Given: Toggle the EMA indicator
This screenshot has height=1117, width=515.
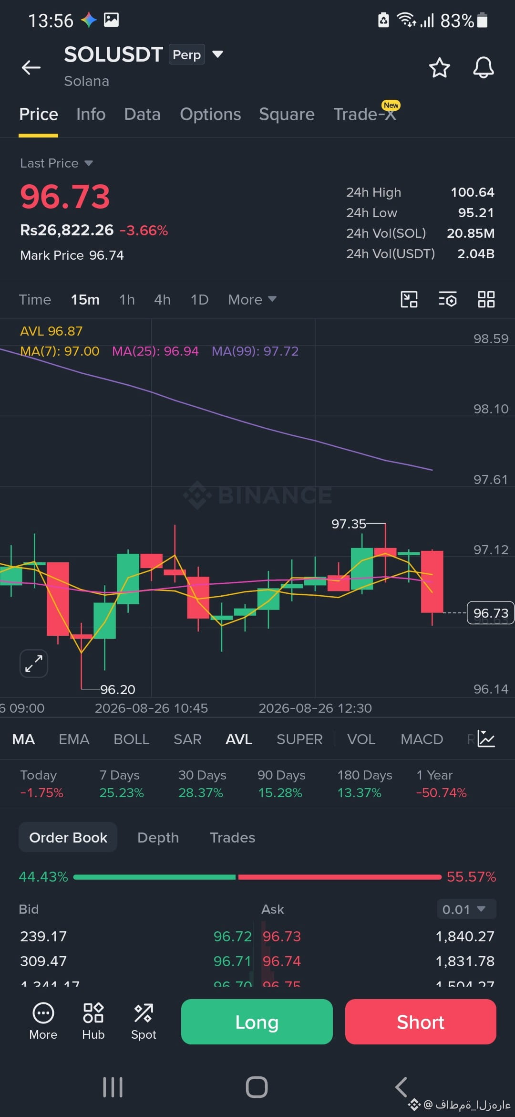Looking at the screenshot, I should pyautogui.click(x=74, y=739).
